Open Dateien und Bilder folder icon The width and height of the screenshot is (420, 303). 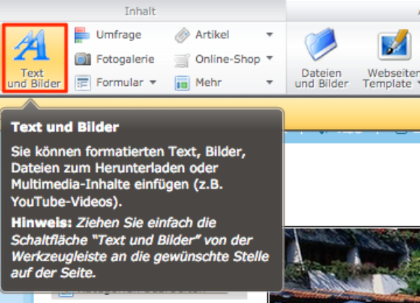click(320, 43)
